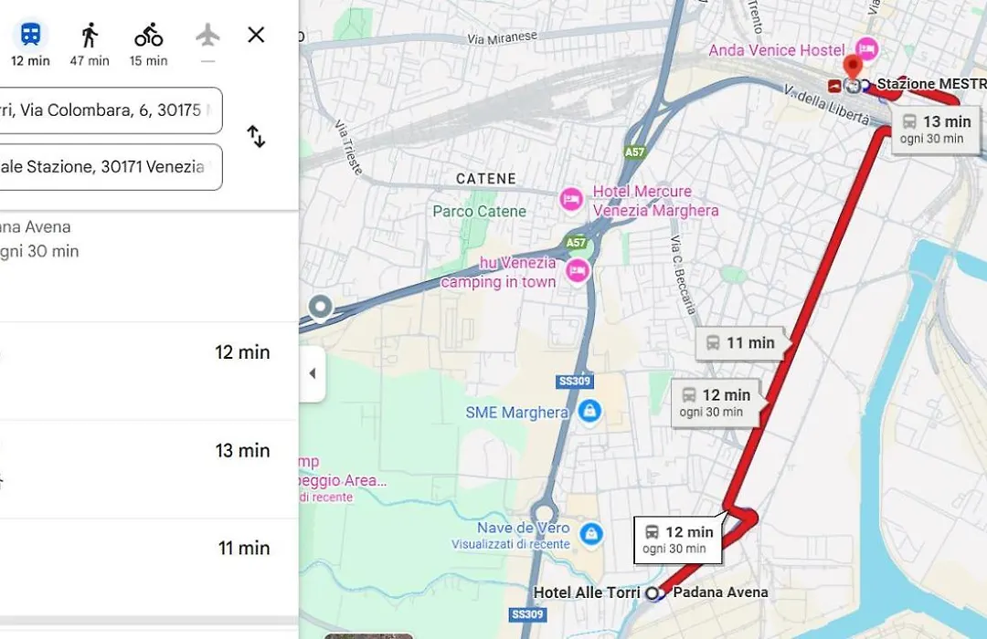The height and width of the screenshot is (639, 987).
Task: Edit the Stazione destination field
Action: (111, 167)
